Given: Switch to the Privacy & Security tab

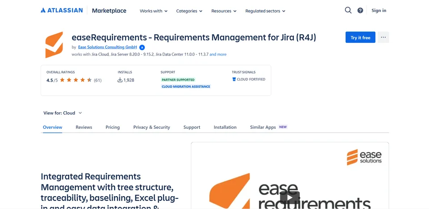Looking at the screenshot, I should (151, 127).
